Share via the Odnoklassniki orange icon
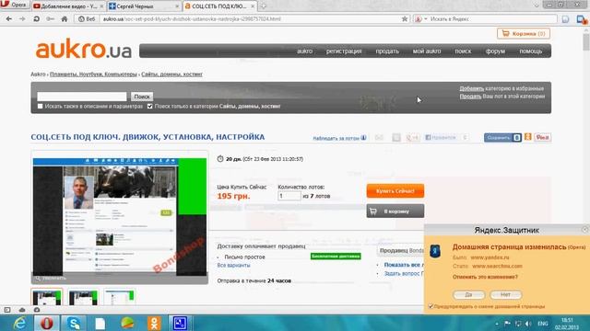Image resolution: width=590 pixels, height=331 pixels. (528, 137)
